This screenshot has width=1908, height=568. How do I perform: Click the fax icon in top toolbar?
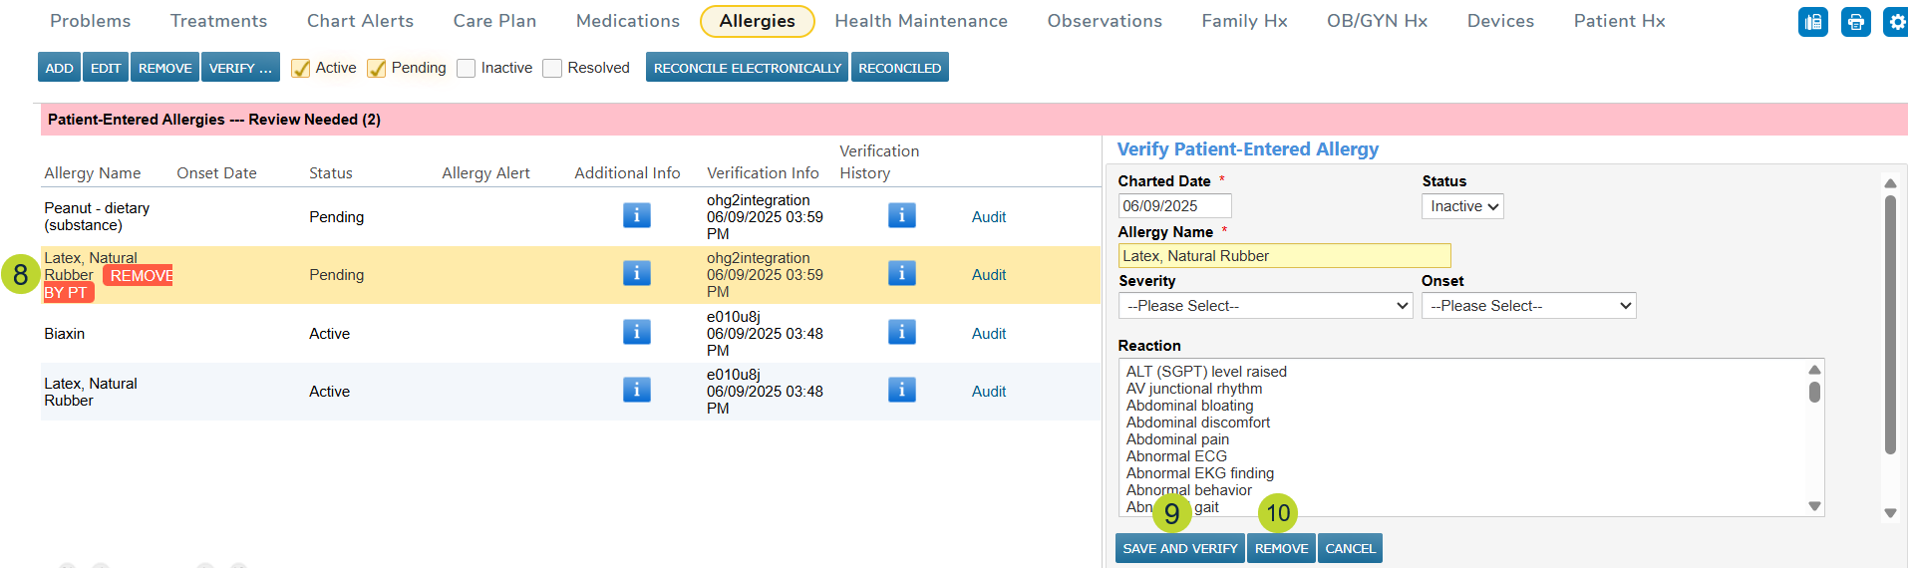pos(1812,22)
